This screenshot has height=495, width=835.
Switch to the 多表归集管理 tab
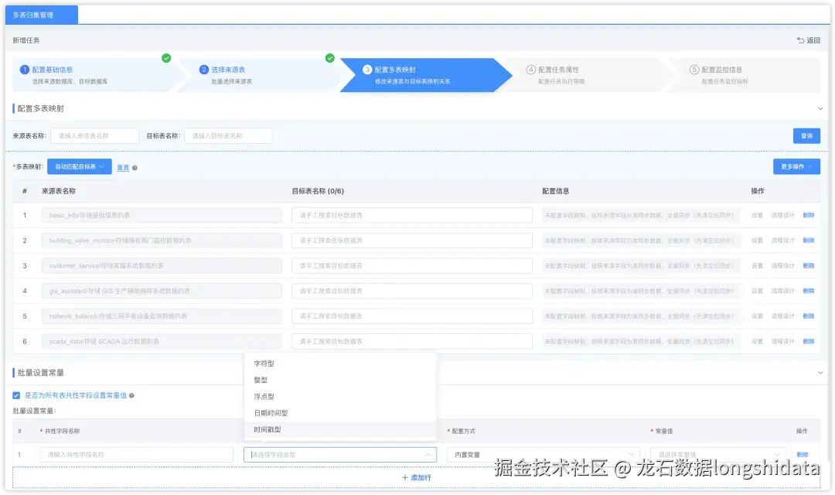[x=42, y=15]
